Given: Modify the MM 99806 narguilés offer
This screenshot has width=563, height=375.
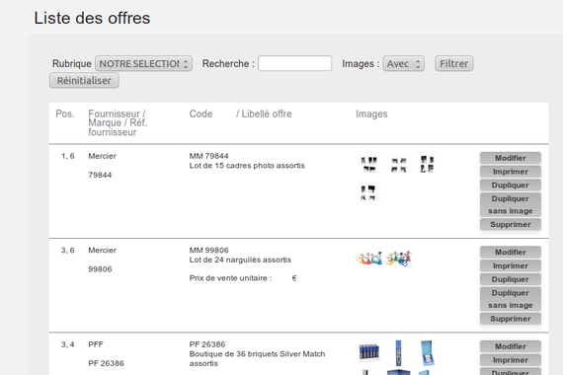Looking at the screenshot, I should click(x=511, y=252).
